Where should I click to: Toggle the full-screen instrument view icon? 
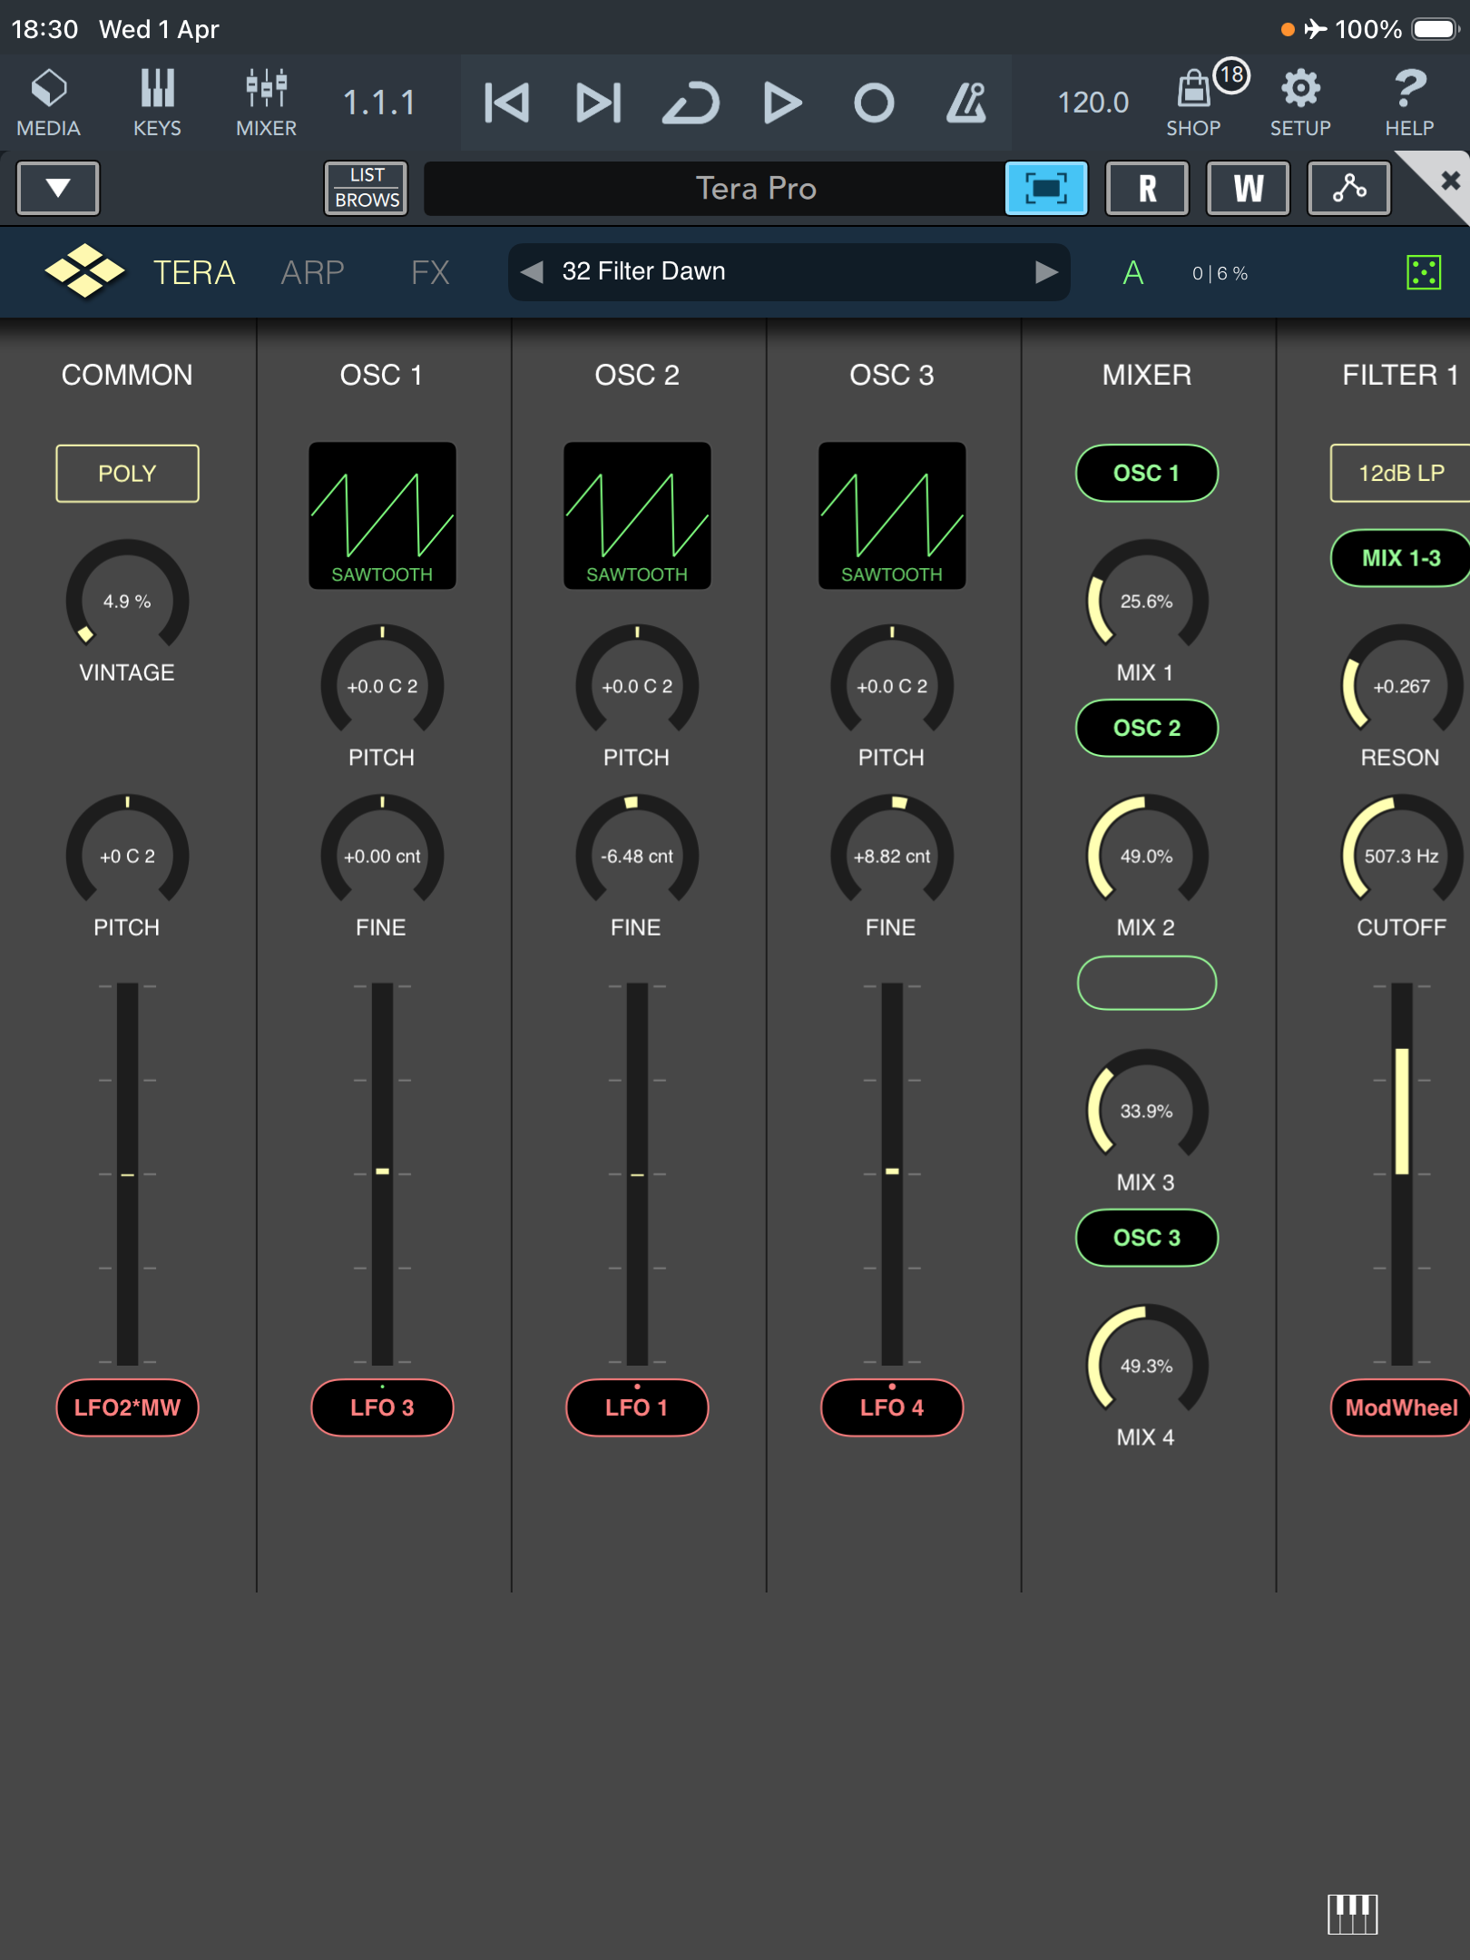[x=1046, y=188]
